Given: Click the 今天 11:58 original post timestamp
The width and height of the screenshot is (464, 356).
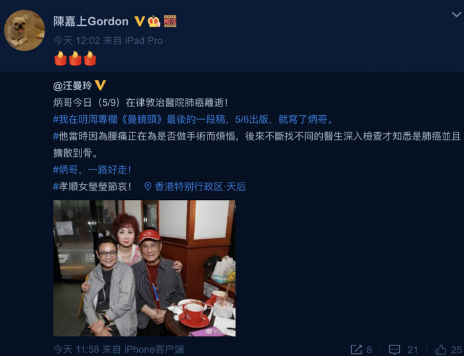Looking at the screenshot, I should click(x=76, y=349).
